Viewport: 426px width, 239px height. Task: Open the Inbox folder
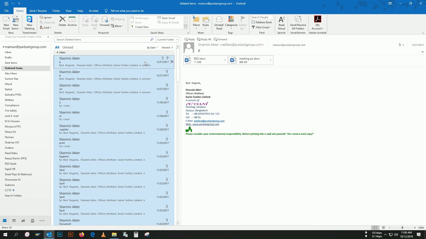tap(8, 52)
